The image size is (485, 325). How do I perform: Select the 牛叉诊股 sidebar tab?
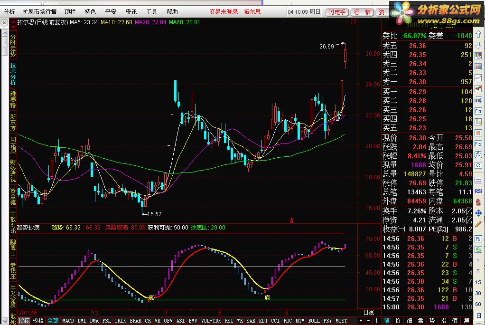point(13,296)
